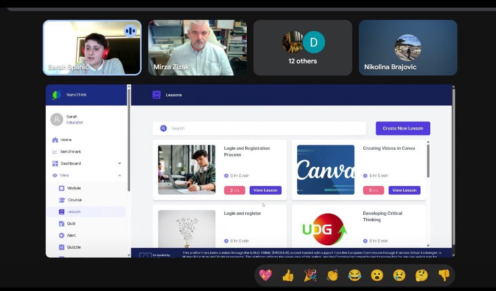Open the Login and Registration Process thumbnail
Image resolution: width=496 pixels, height=291 pixels.
pyautogui.click(x=187, y=170)
